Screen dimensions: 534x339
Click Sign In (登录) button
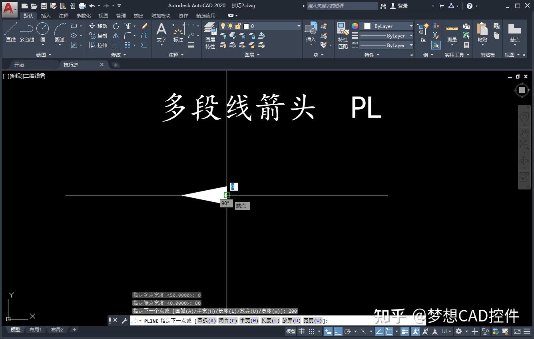click(399, 6)
